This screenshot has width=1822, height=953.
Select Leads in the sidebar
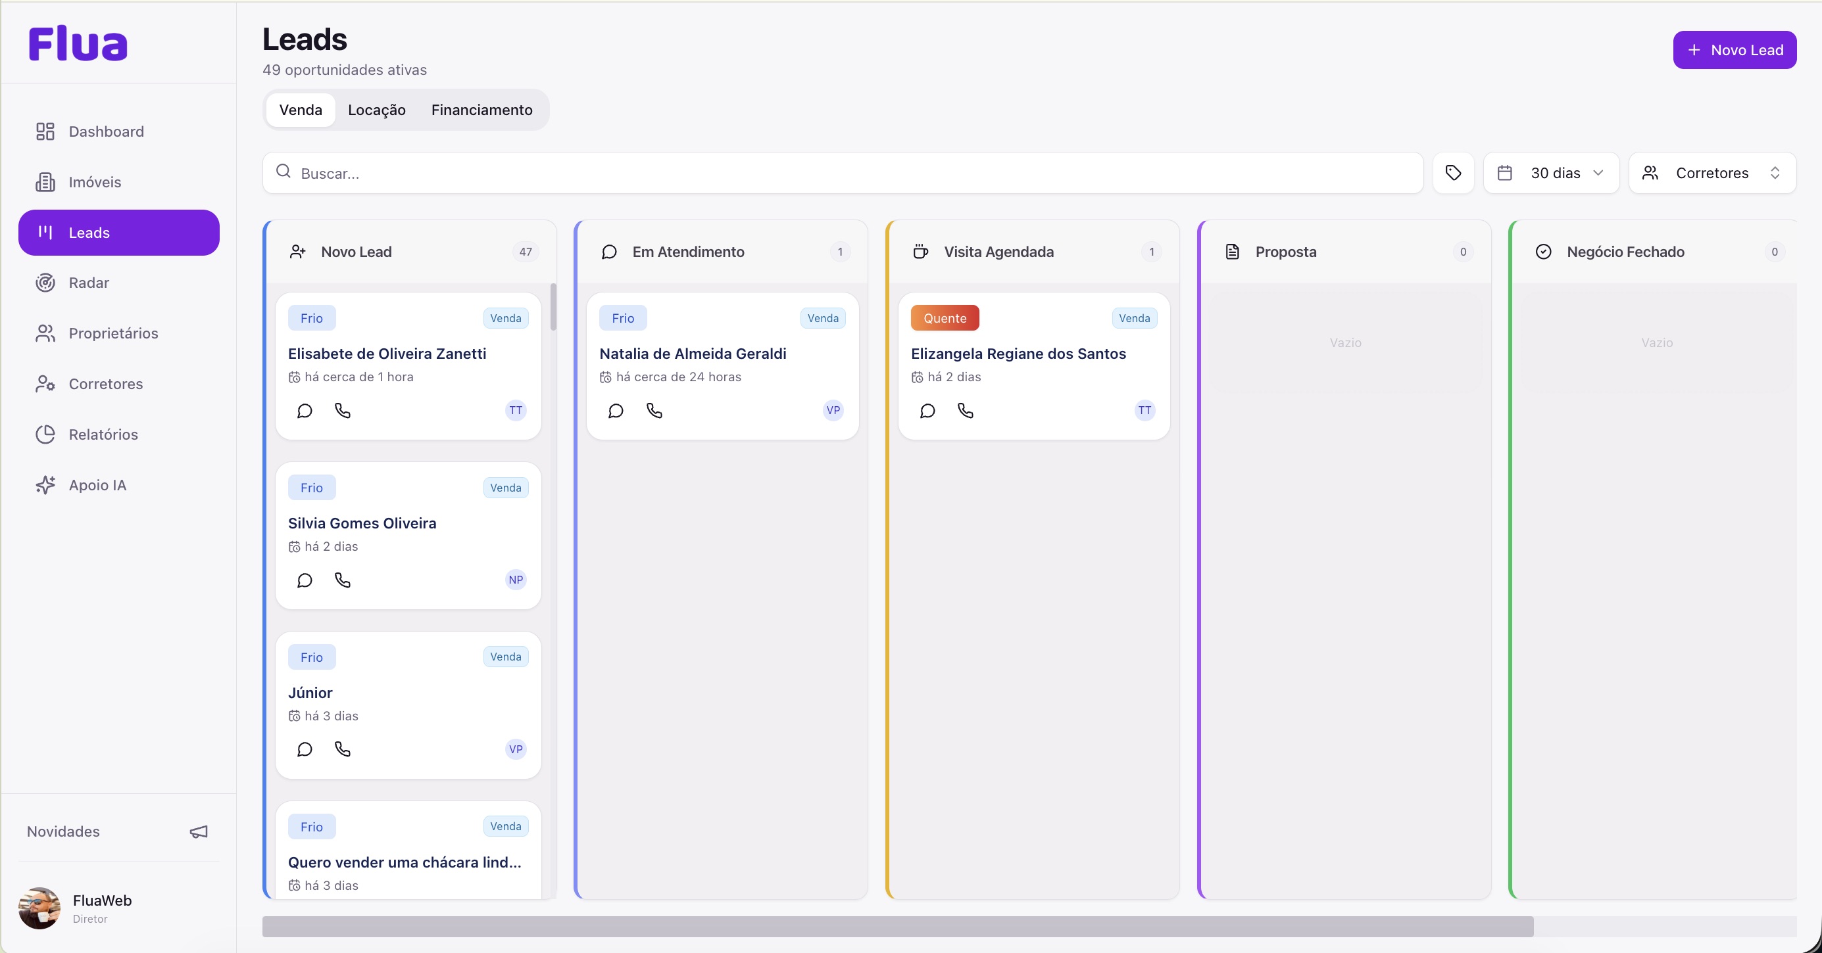tap(119, 233)
